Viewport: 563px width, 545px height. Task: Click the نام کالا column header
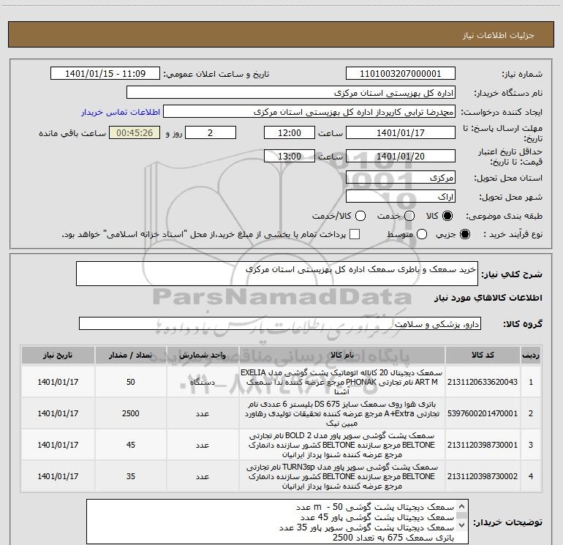pos(342,356)
